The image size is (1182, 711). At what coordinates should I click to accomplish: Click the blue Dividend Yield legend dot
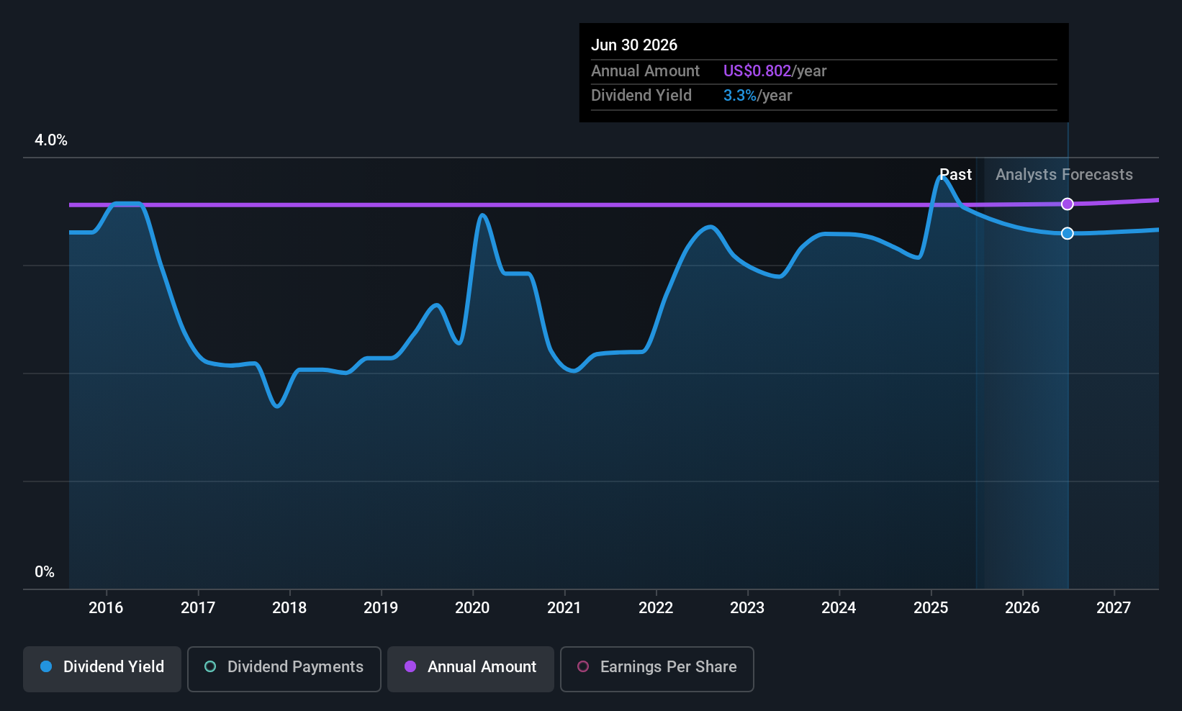pyautogui.click(x=45, y=667)
